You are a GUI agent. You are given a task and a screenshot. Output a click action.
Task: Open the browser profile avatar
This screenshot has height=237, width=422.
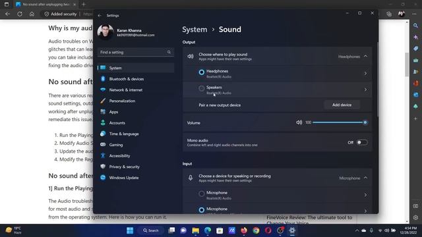pyautogui.click(x=402, y=14)
